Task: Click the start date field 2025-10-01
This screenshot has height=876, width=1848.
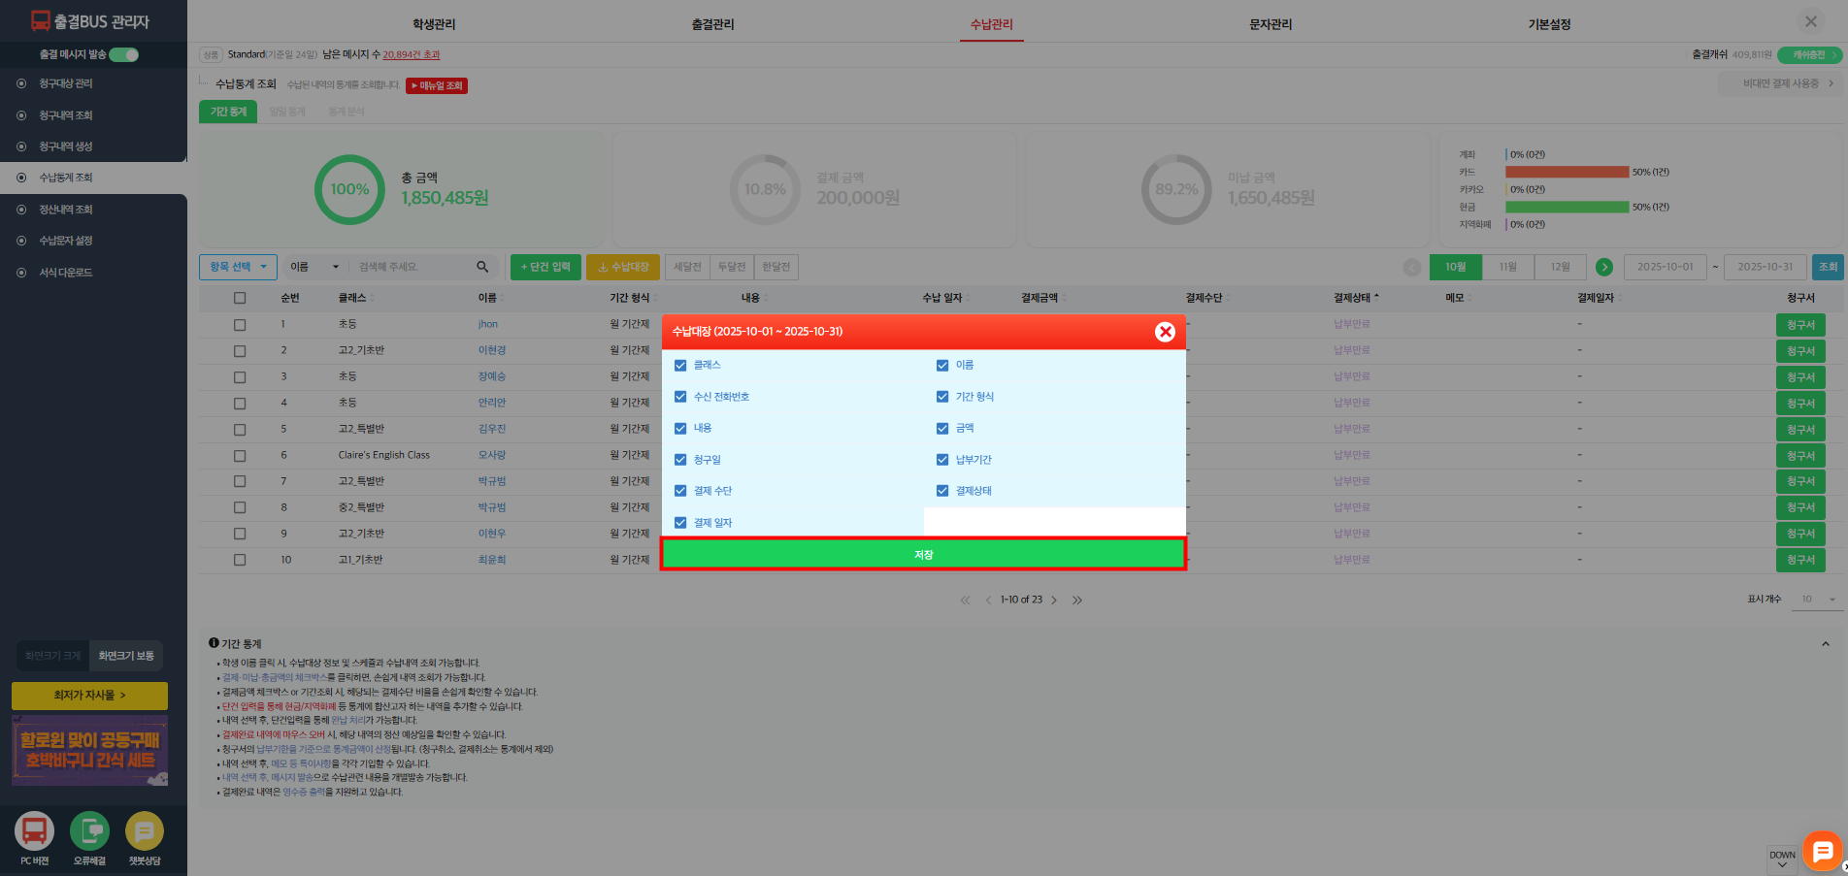Action: 1665,267
